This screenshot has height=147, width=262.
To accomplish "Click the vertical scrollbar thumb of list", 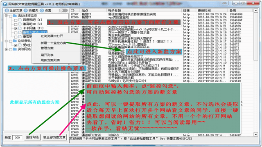I will [255, 37].
